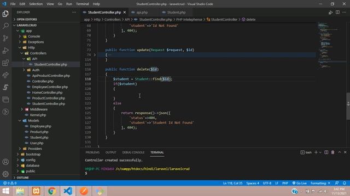Switch to the Problems panel tab
Image resolution: width=350 pixels, height=196 pixels.
tap(92, 152)
